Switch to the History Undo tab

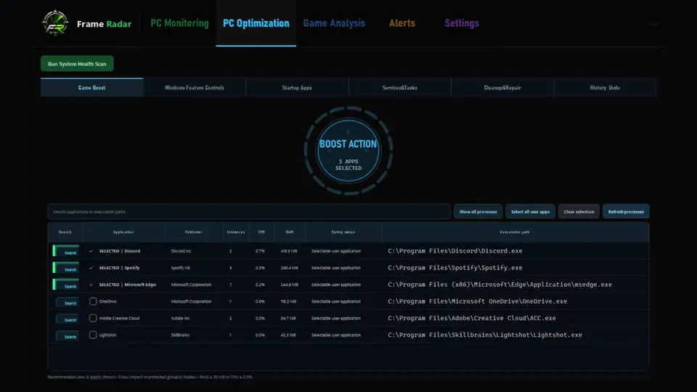[605, 88]
